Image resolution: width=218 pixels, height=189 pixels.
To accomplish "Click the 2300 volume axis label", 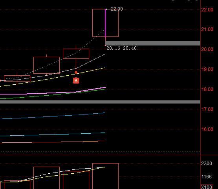I will [x=207, y=164].
